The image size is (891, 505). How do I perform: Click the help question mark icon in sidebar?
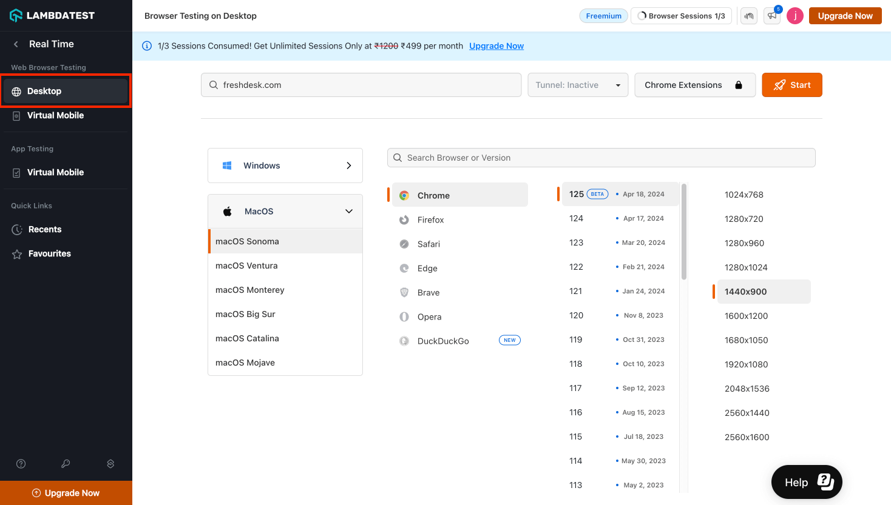(21, 464)
